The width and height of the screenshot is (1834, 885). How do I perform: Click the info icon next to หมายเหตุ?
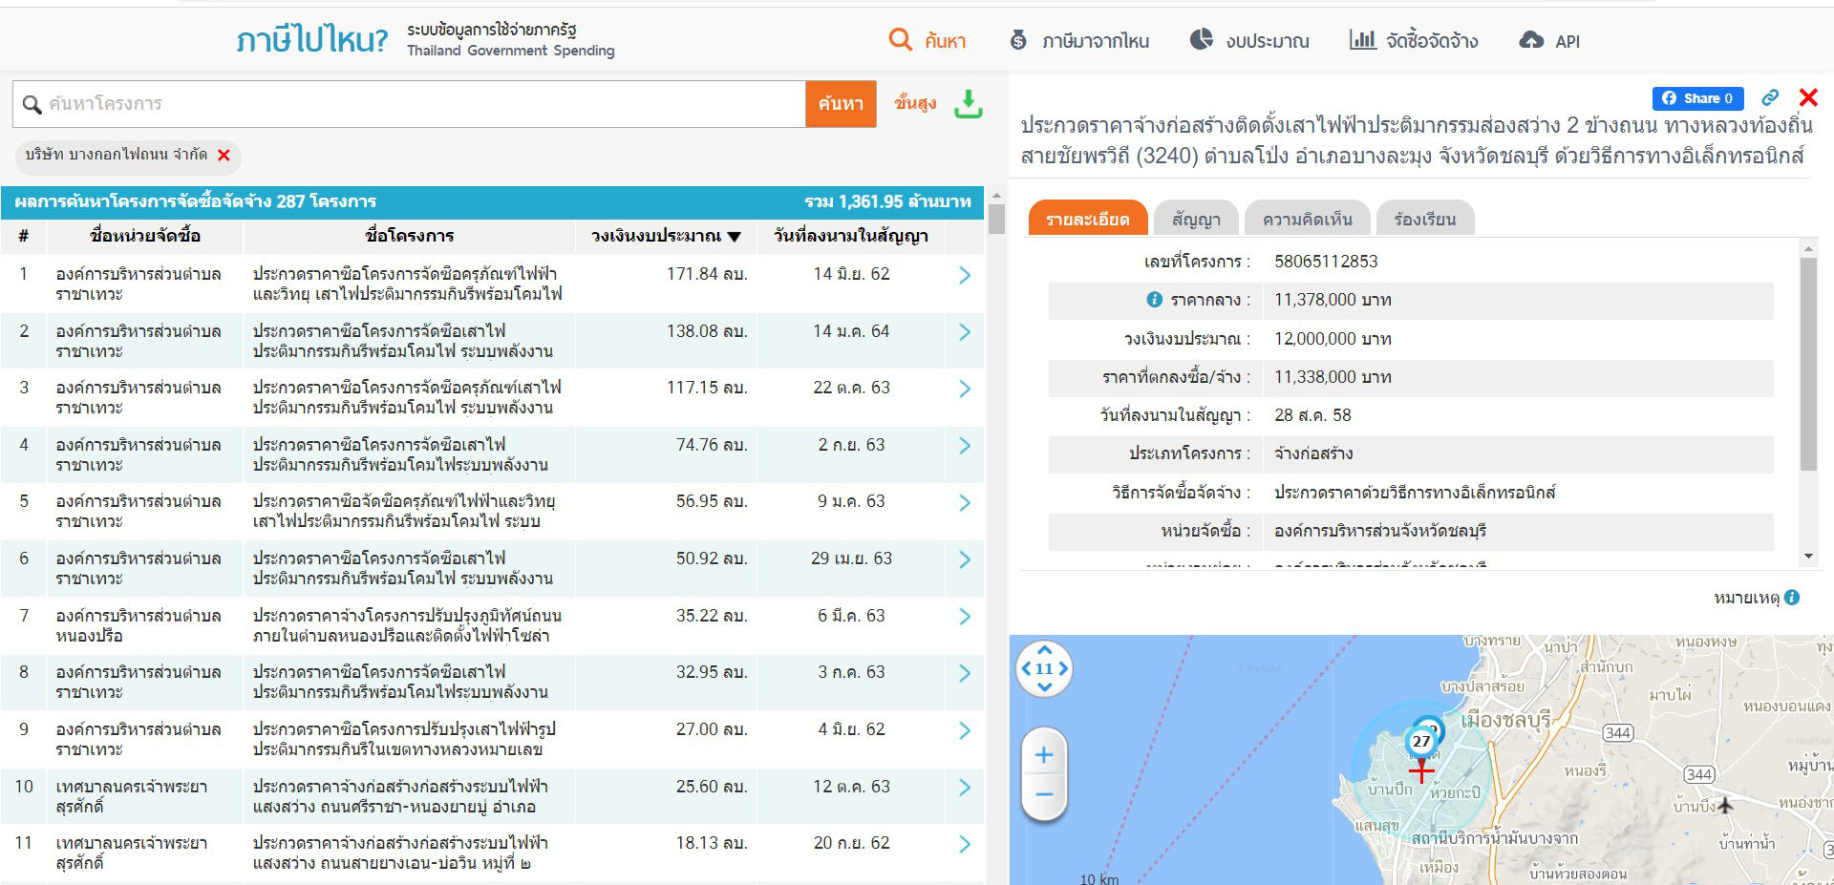[1792, 598]
